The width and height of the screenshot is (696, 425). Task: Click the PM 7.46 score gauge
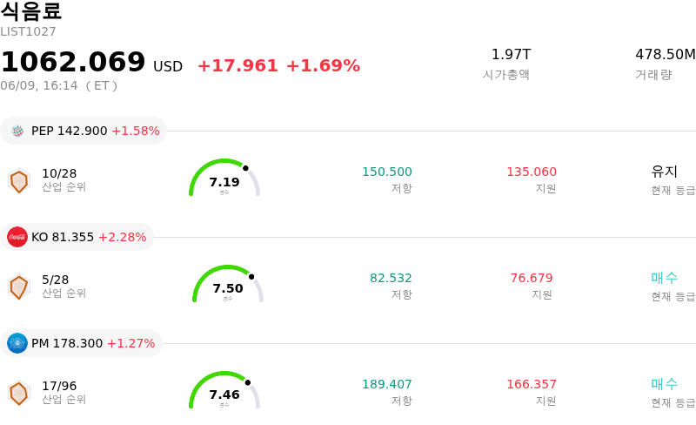tap(224, 390)
